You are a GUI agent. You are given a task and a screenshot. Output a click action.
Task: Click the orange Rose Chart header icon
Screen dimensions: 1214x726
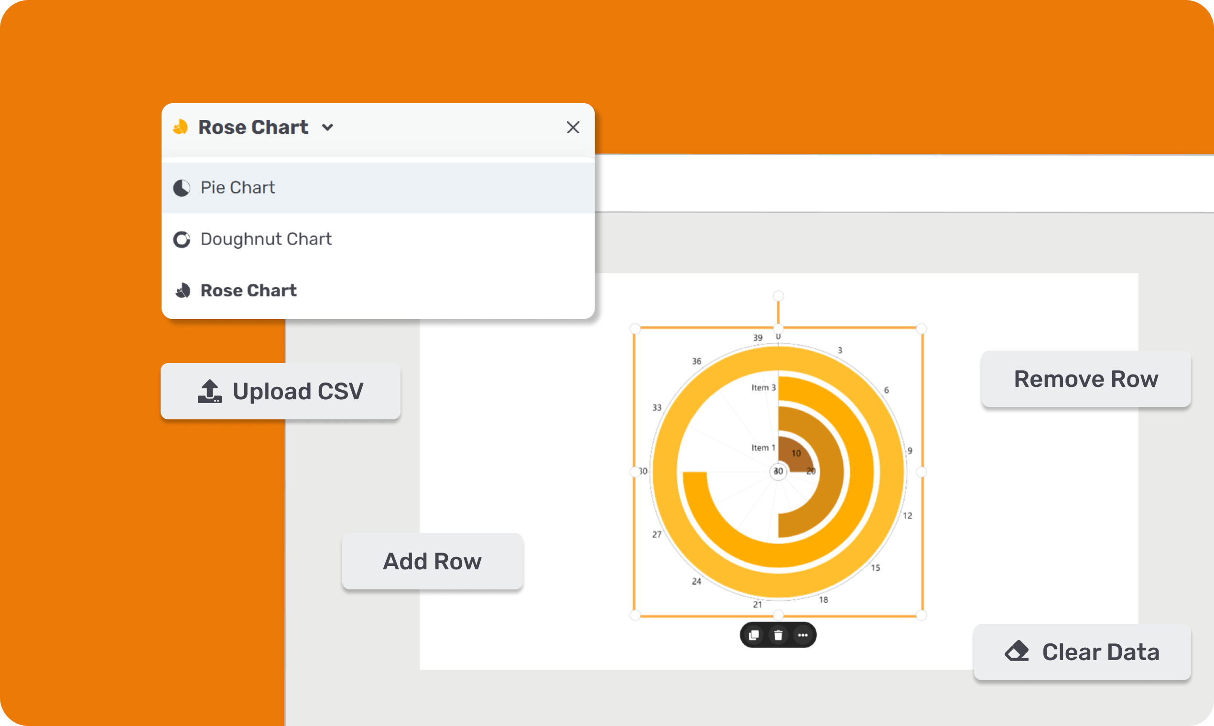pos(181,127)
